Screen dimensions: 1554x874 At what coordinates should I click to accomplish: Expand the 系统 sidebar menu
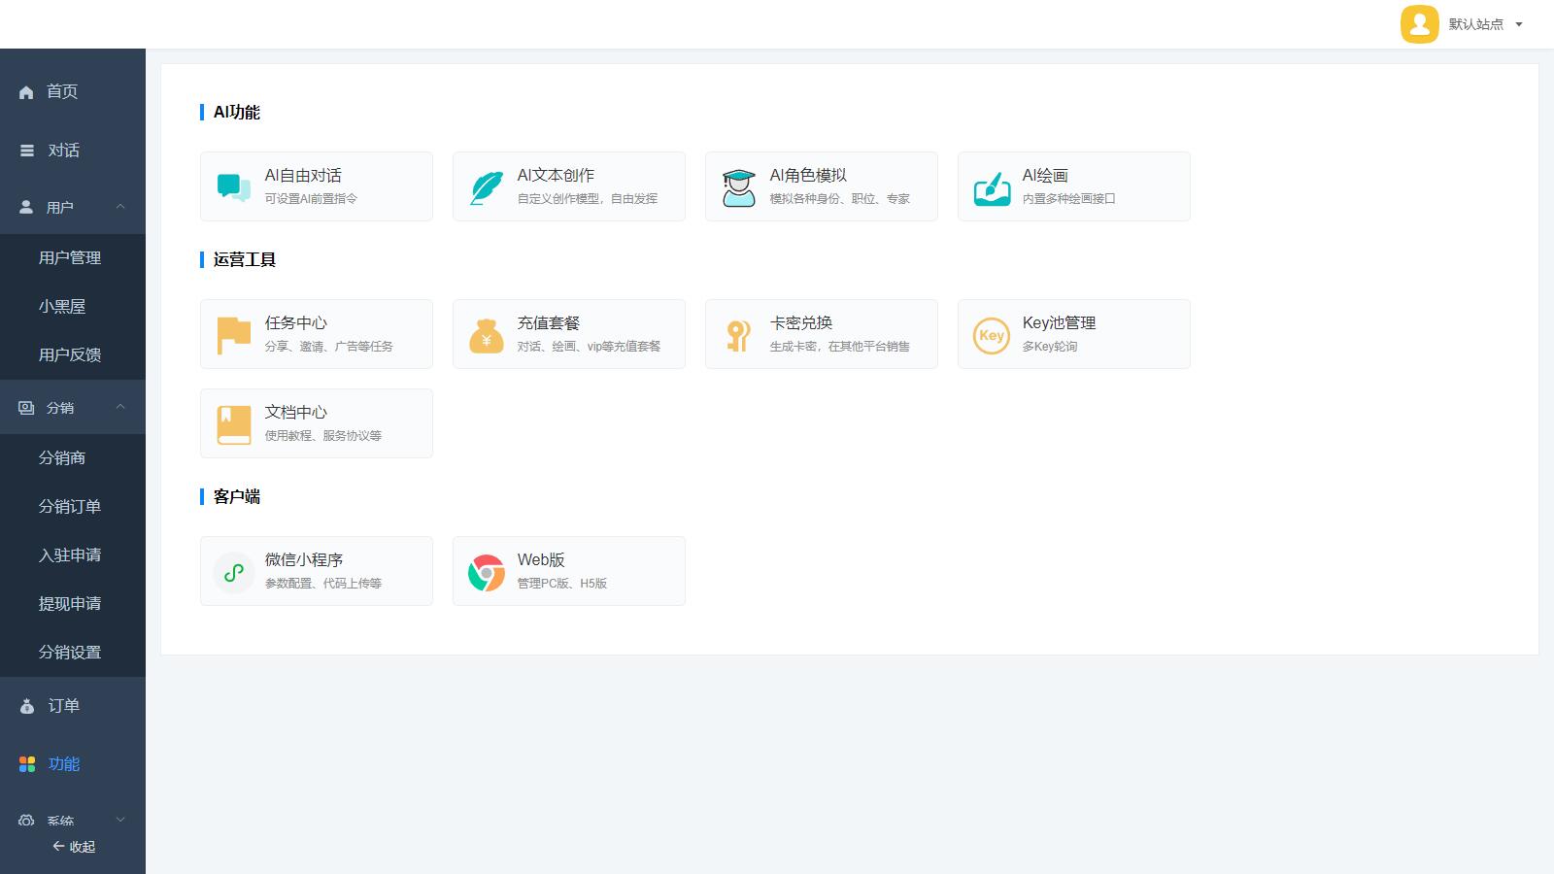(x=120, y=821)
